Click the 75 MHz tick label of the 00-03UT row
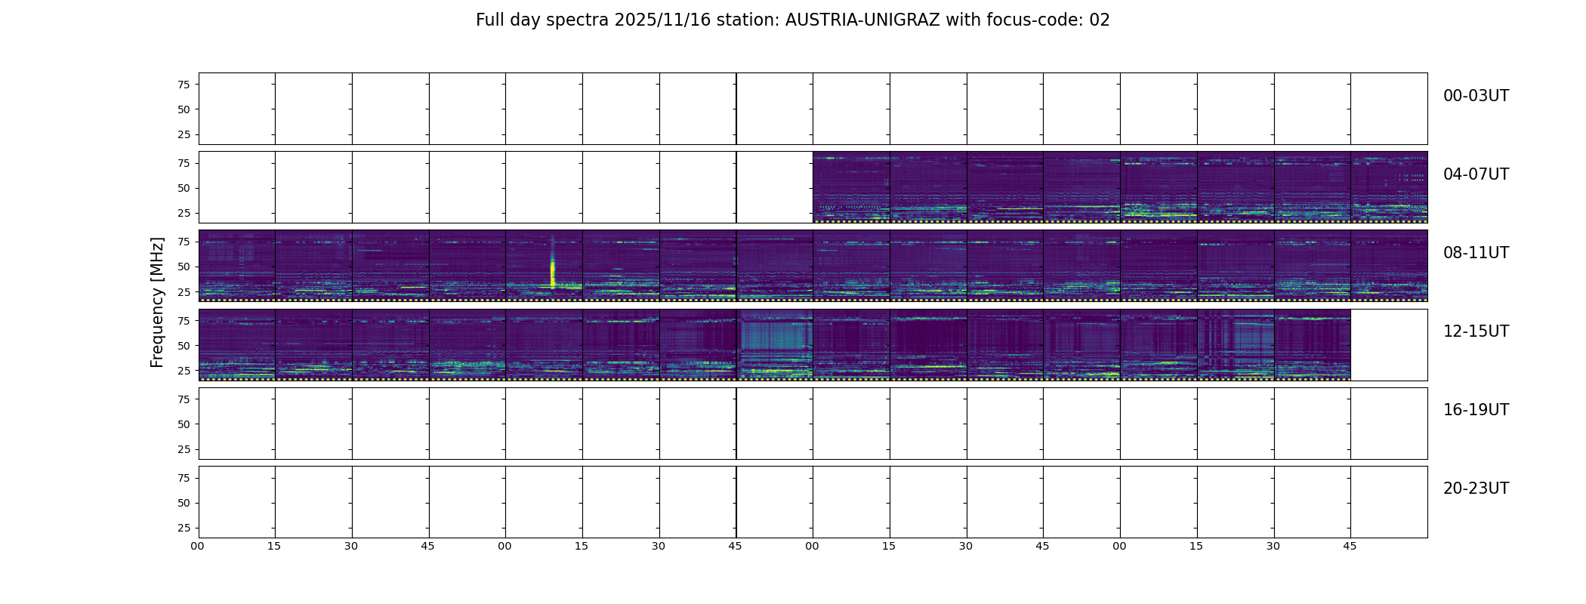Viewport: 1586px width, 604px height. (184, 85)
